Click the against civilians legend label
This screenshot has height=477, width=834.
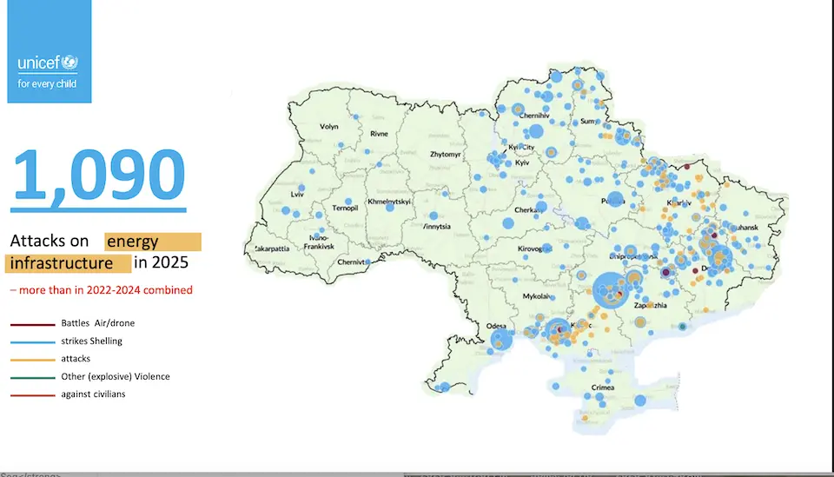93,394
